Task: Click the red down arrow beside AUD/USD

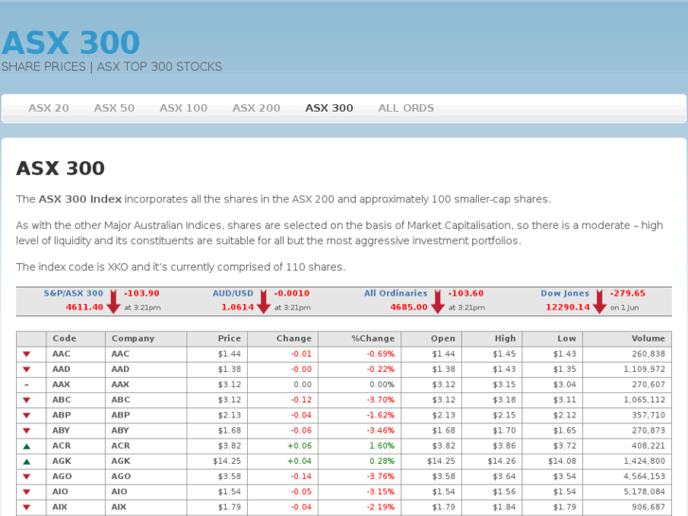Action: [x=264, y=302]
